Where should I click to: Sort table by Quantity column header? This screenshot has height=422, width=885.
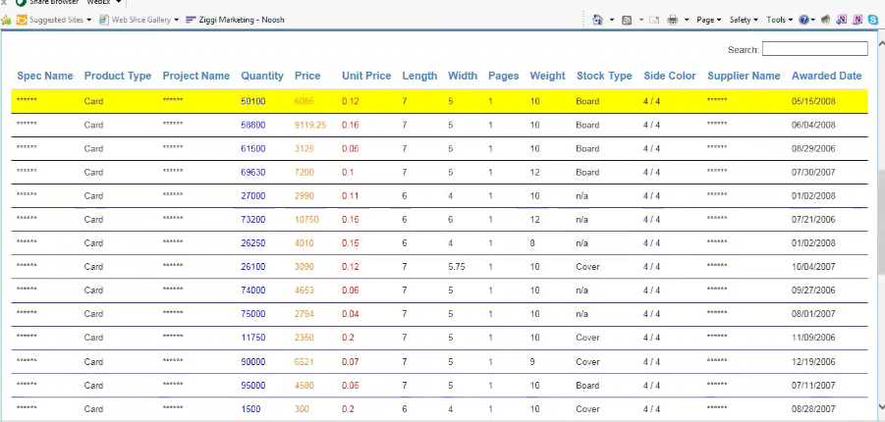point(261,76)
